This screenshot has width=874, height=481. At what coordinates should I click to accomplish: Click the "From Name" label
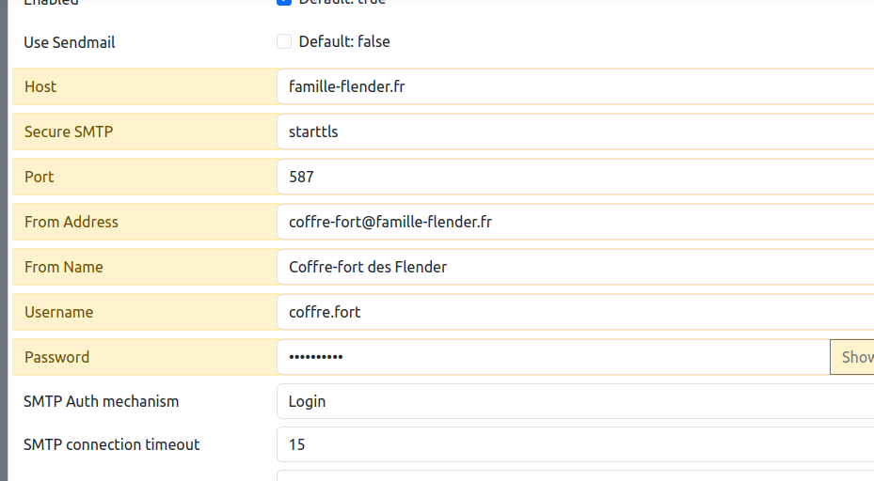click(64, 267)
